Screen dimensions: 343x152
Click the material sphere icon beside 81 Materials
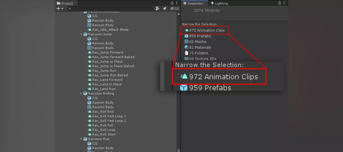[x=186, y=47]
